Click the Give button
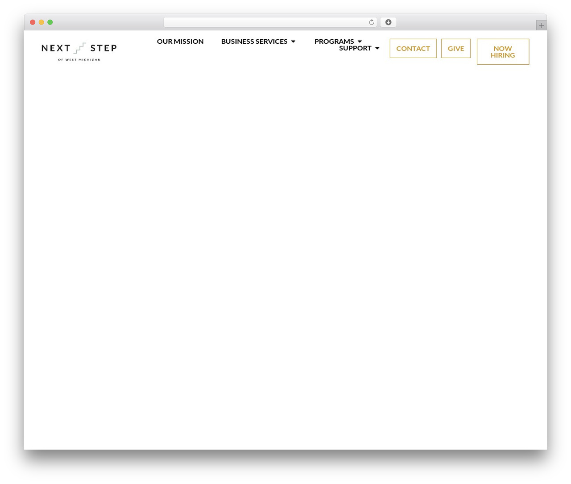This screenshot has height=484, width=571. [x=456, y=48]
